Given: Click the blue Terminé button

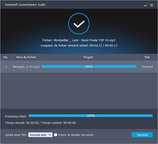Looking at the screenshot, I should [142, 135].
